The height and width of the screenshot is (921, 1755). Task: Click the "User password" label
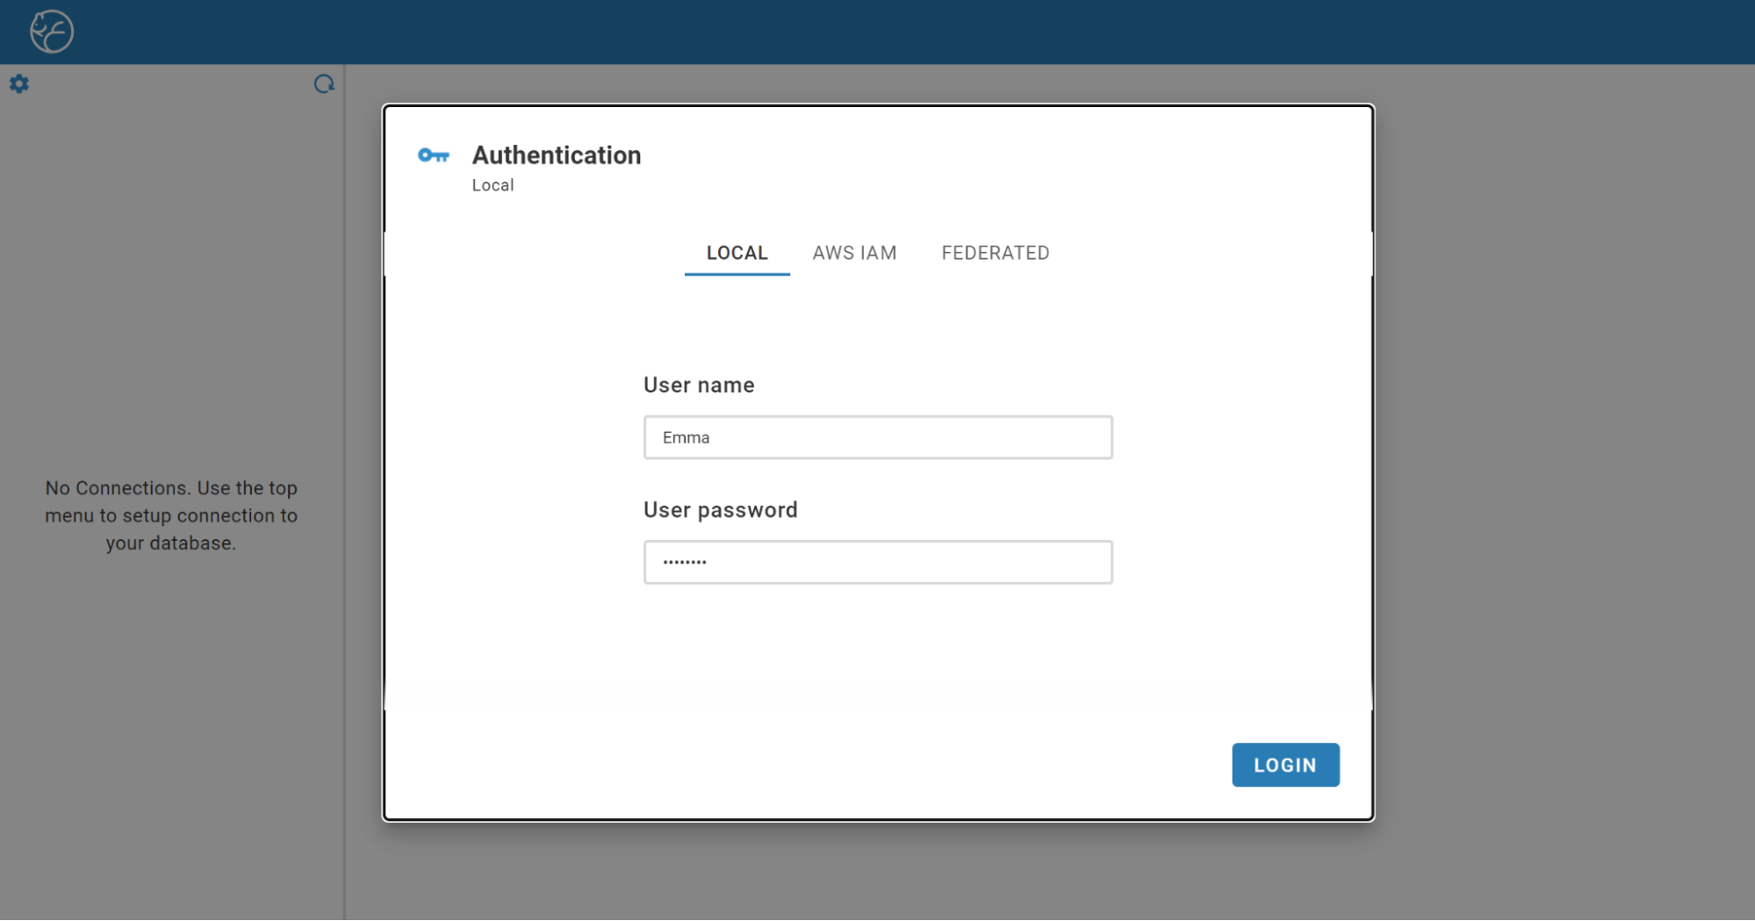tap(721, 510)
